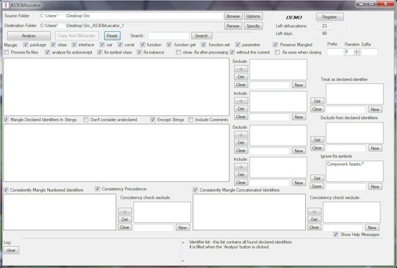Toggle the function set checkbox

click(x=204, y=44)
